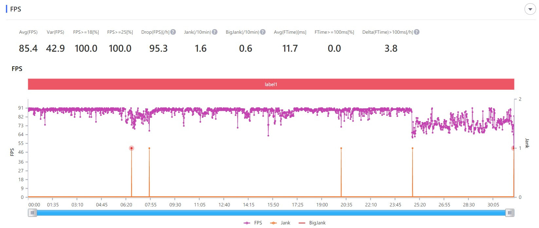539x228 pixels.
Task: Click the jank spike peak near 20:35
Action: 341,148
